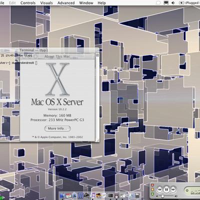Open Trash in the Dock

(137, 195)
